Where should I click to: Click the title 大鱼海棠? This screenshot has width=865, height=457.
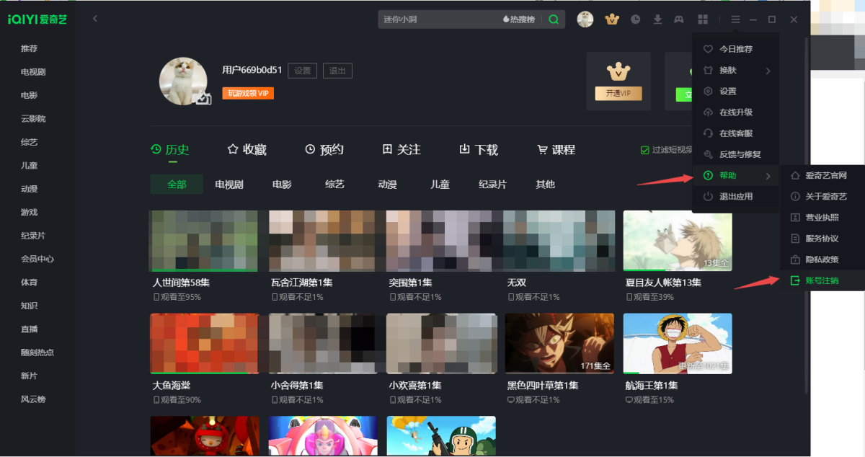point(172,386)
